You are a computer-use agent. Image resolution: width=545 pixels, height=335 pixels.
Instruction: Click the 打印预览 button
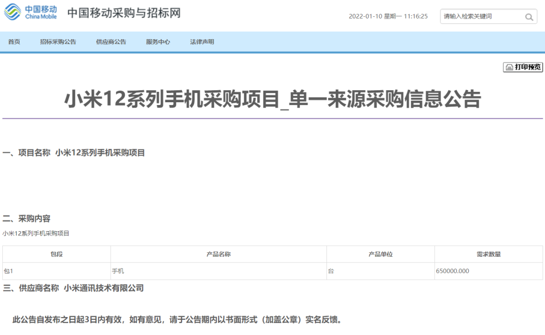click(x=523, y=67)
